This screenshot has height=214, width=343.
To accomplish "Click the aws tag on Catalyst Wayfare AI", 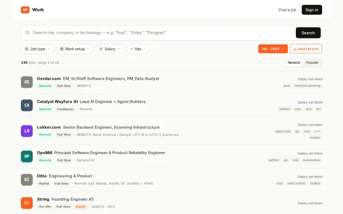I will [x=297, y=109].
